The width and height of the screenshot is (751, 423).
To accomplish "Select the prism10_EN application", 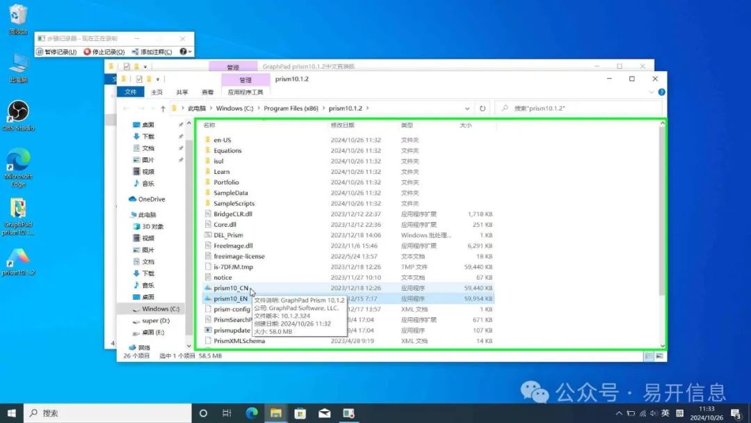I will [230, 298].
